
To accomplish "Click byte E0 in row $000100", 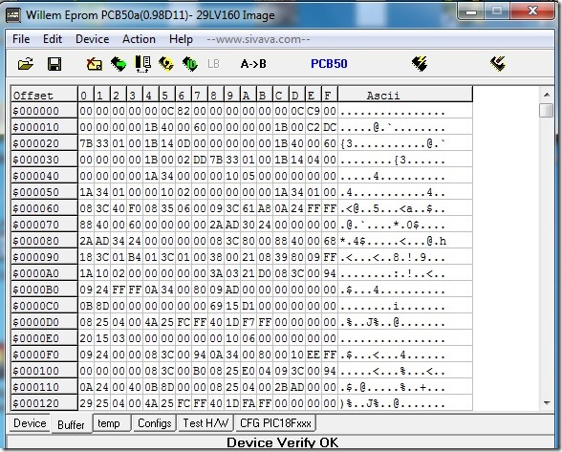I will [249, 371].
